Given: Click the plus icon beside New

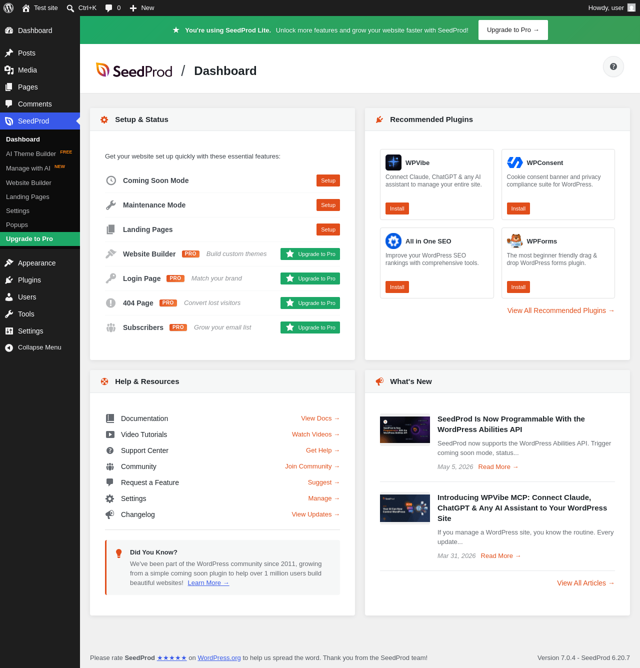Looking at the screenshot, I should click(x=133, y=8).
